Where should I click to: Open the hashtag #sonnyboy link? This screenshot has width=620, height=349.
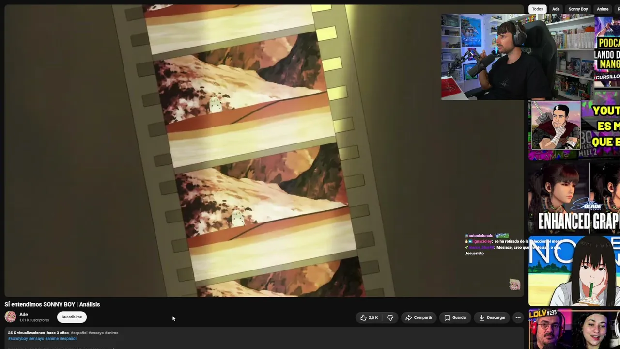(x=18, y=338)
